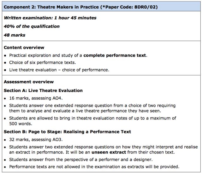Image resolution: width=202 pixels, height=173 pixels.
Task: Select the 'Written examination: 1 hour 45 minutes' line
Action: tap(50, 18)
